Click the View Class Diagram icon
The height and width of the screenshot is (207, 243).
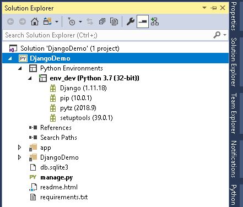pos(155,21)
